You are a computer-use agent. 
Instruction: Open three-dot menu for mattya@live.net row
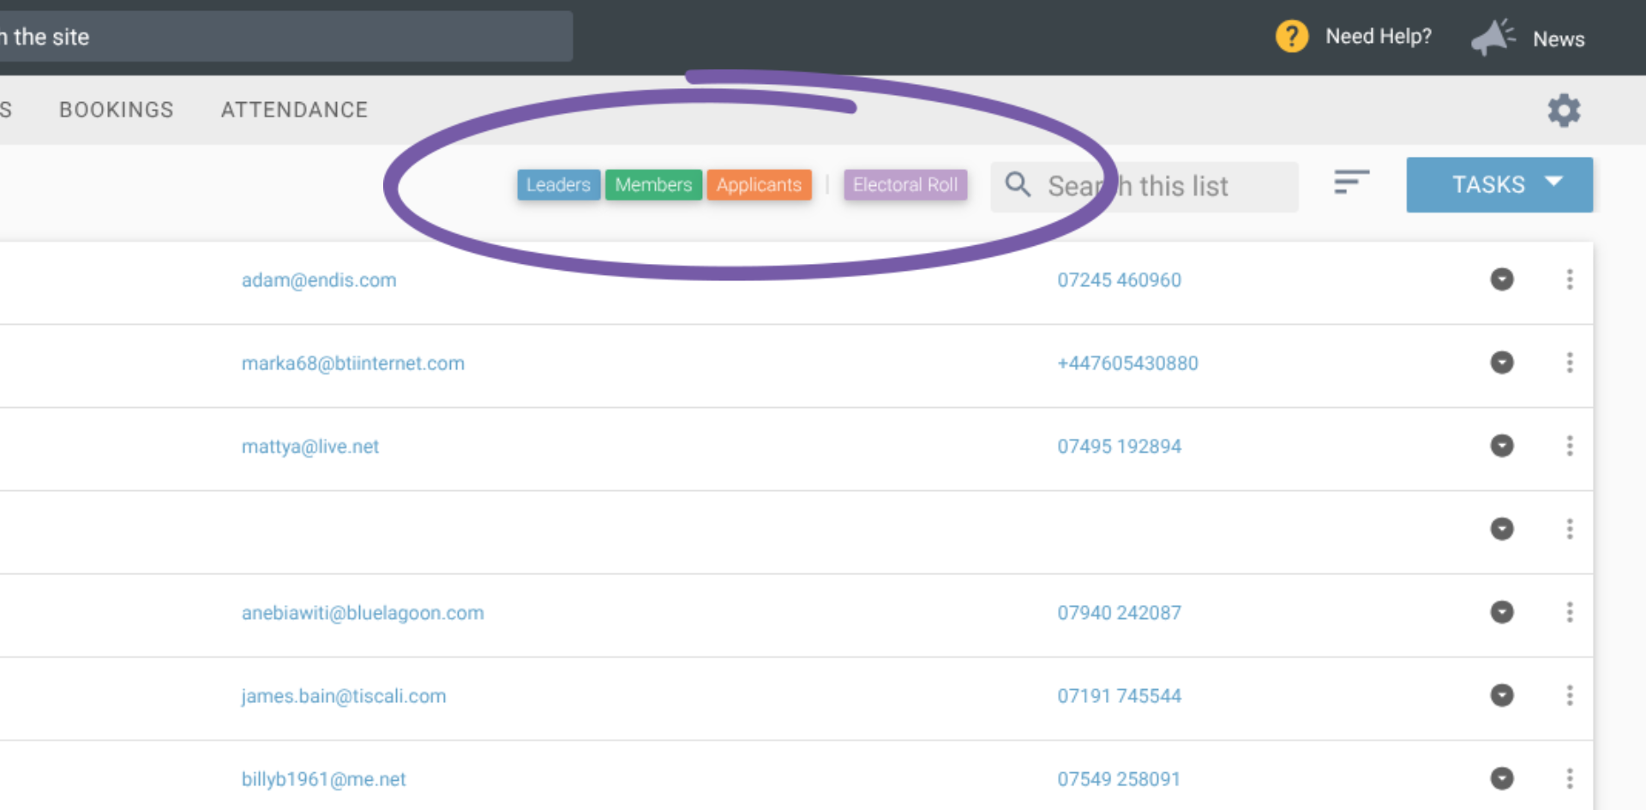point(1570,446)
